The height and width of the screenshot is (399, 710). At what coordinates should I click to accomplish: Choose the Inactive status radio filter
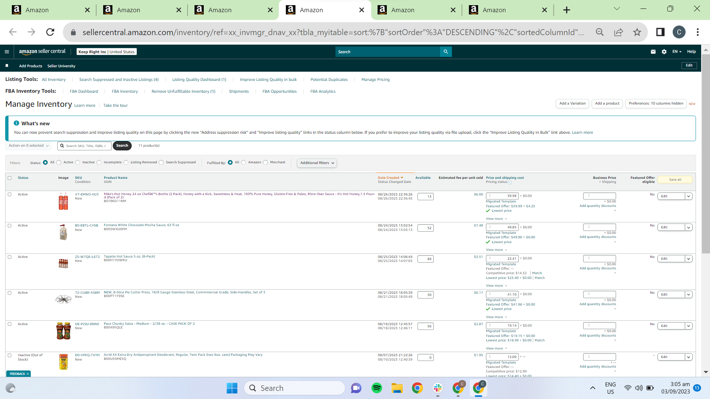pyautogui.click(x=78, y=163)
